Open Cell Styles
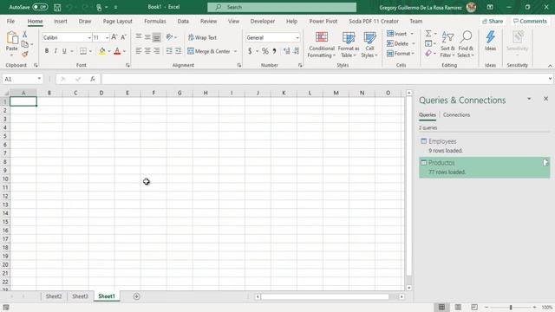This screenshot has width=555, height=312. (369, 44)
